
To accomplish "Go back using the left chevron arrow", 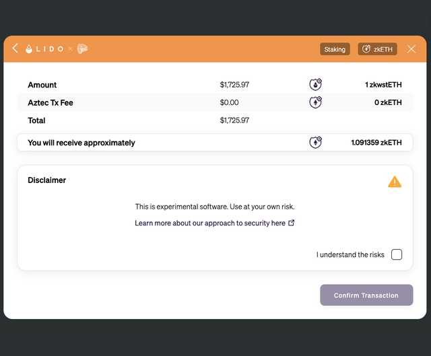I will point(15,48).
